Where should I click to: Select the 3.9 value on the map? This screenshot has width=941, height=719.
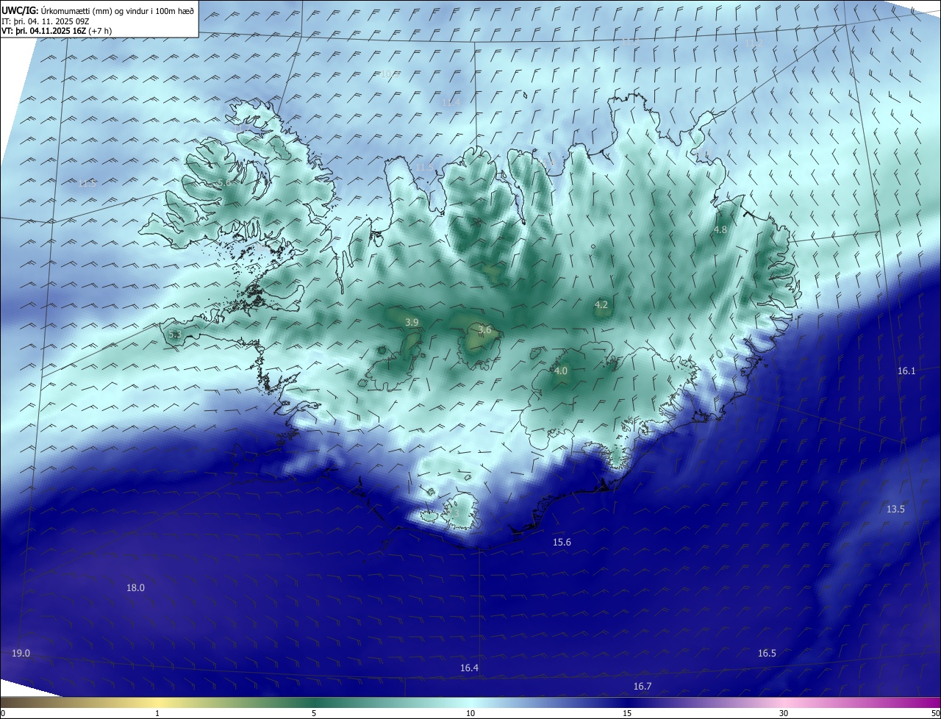(x=412, y=322)
